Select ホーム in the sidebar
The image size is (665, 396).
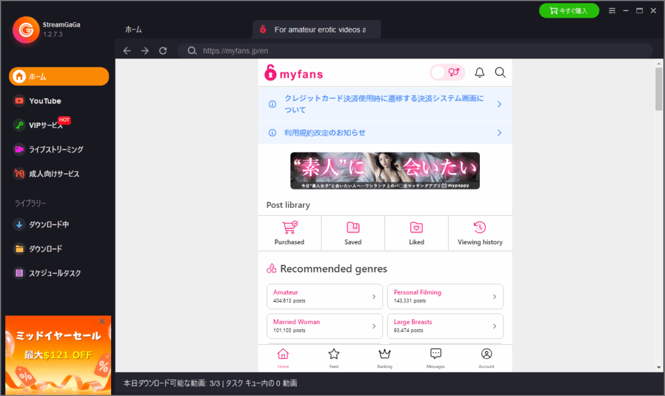click(x=59, y=77)
